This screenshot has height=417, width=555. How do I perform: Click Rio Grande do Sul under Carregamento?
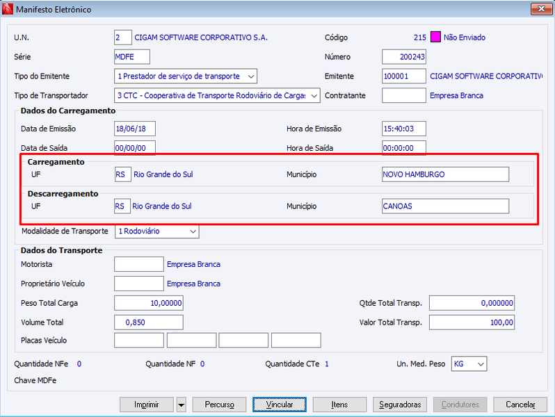163,174
